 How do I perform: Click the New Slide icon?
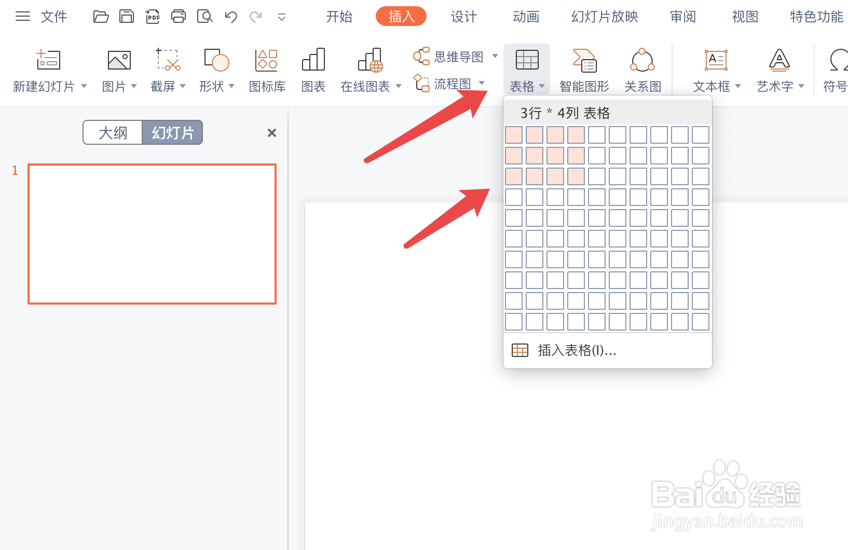(x=48, y=60)
